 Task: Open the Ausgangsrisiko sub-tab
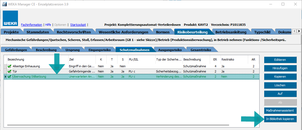[170, 50]
